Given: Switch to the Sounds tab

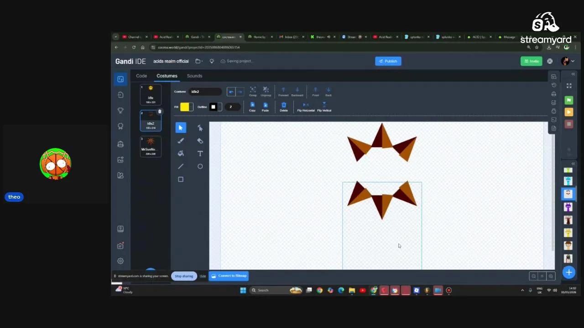Looking at the screenshot, I should (194, 76).
